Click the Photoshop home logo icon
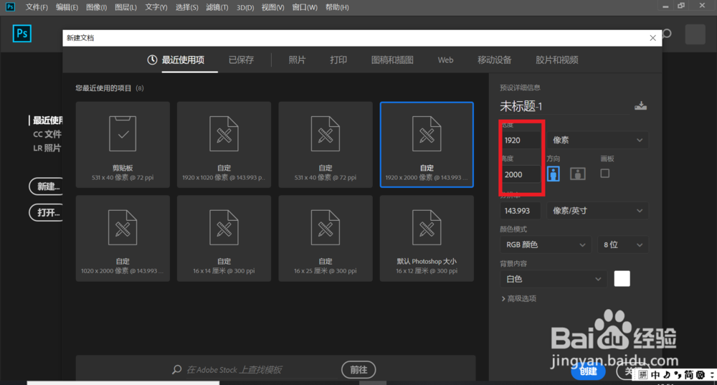This screenshot has height=385, width=717. [x=22, y=34]
